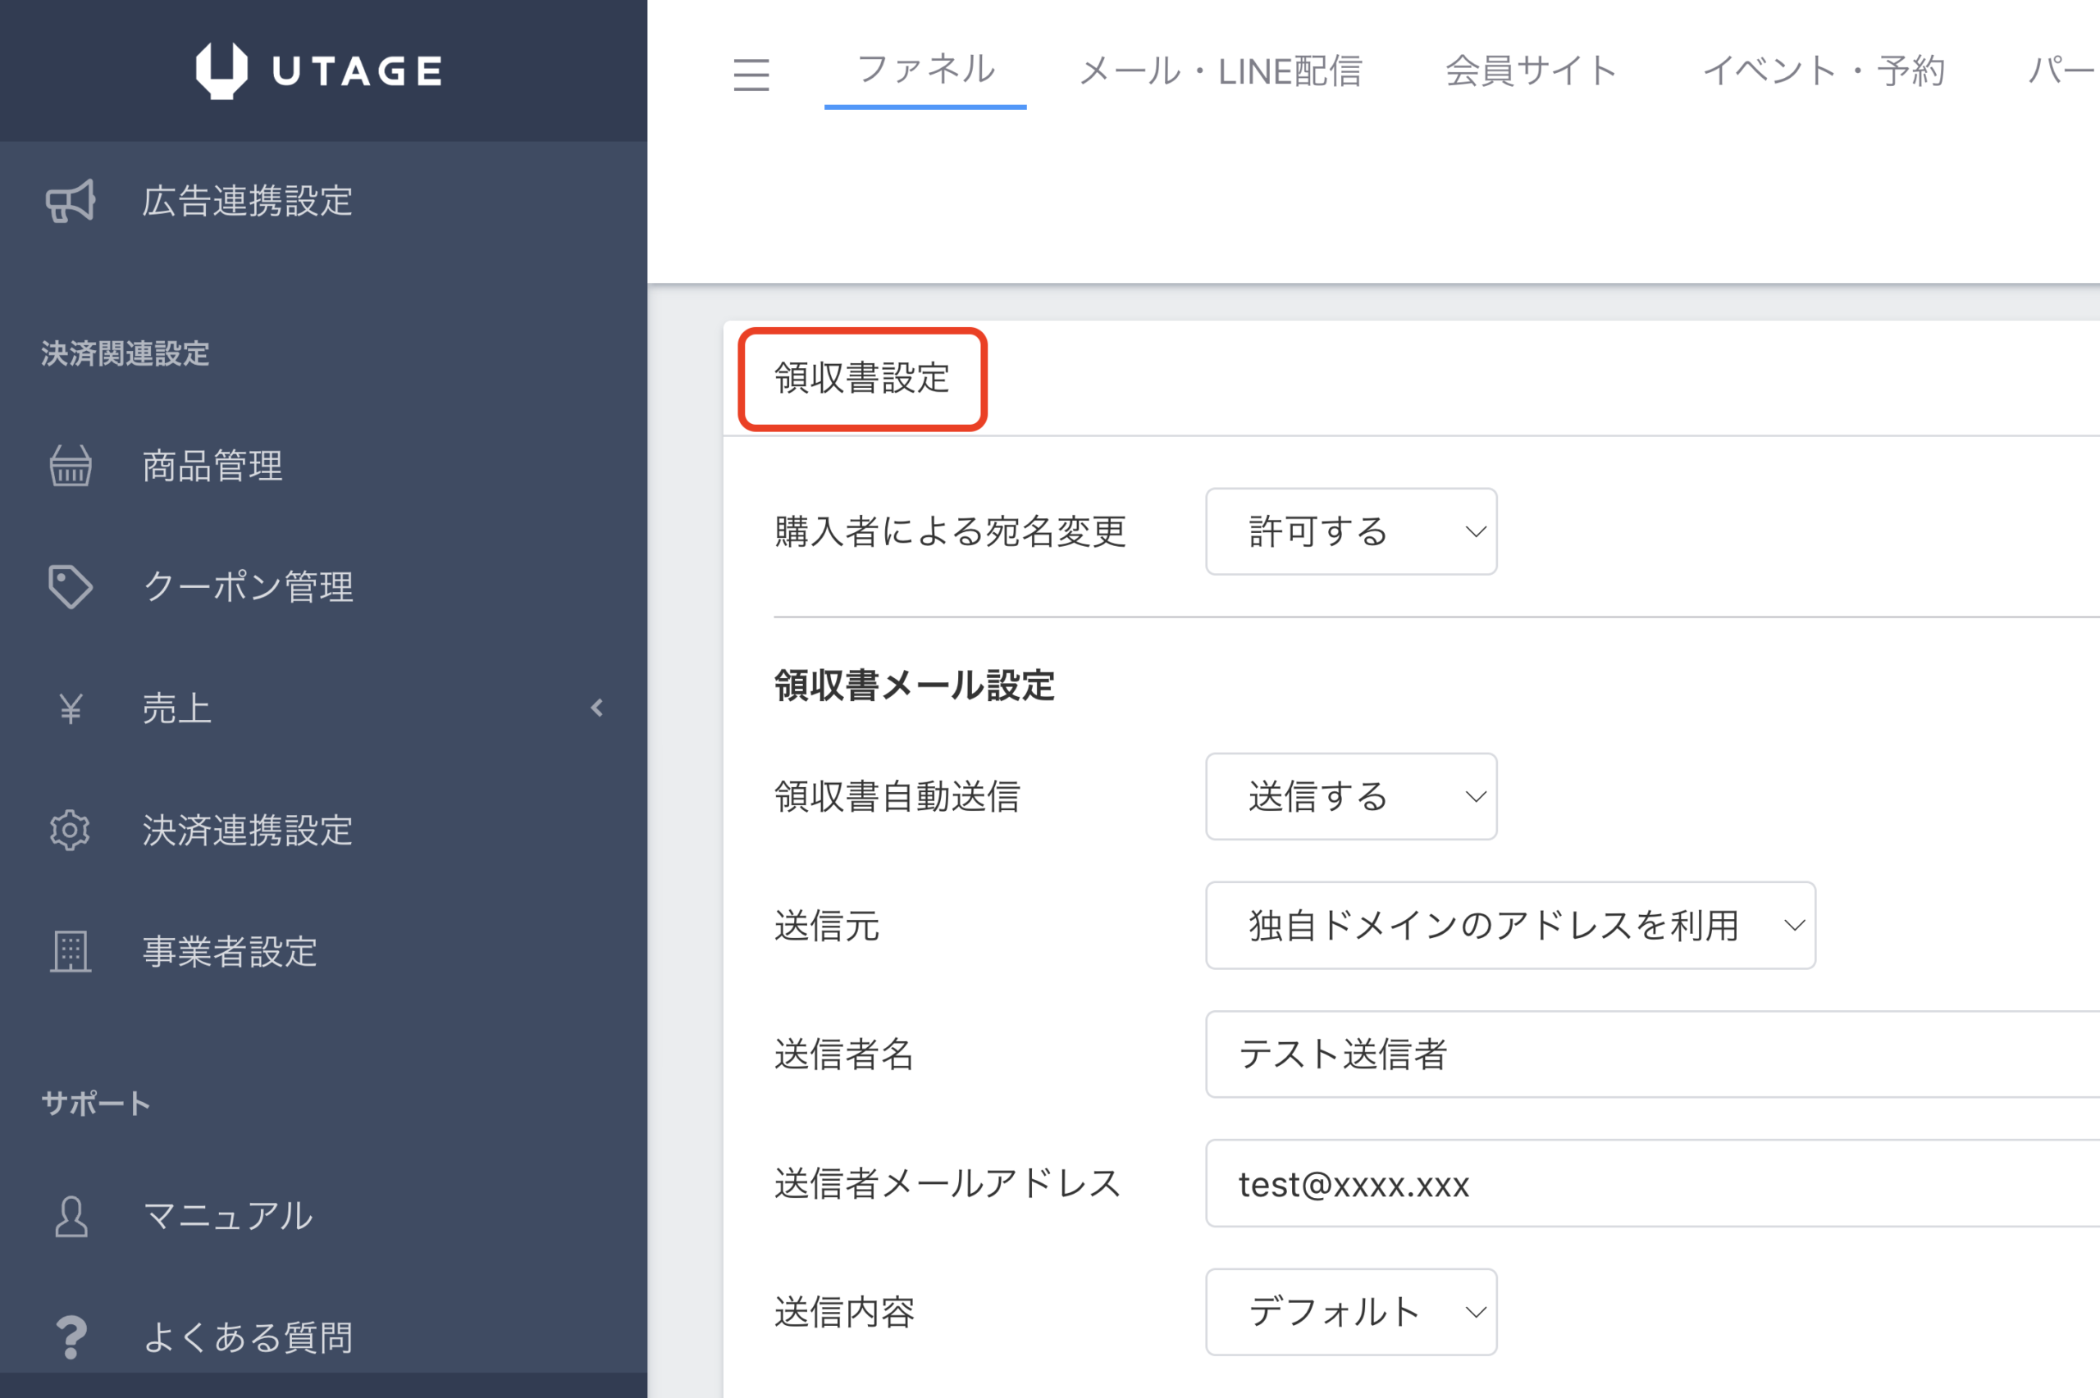Click the UTAGE logo icon
The width and height of the screenshot is (2100, 1398).
click(x=221, y=71)
